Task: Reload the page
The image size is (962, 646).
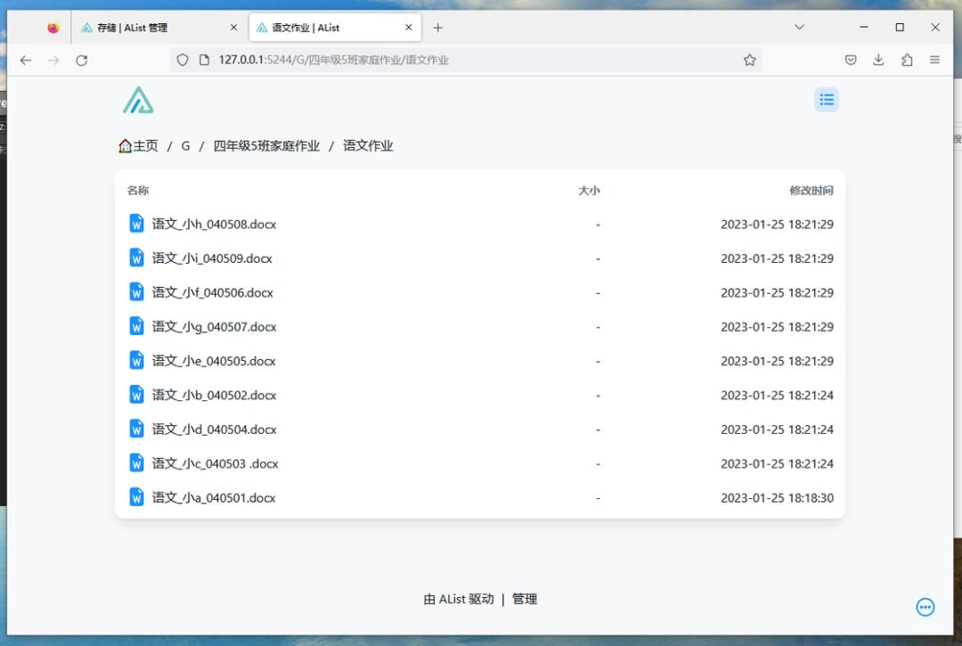Action: (82, 60)
